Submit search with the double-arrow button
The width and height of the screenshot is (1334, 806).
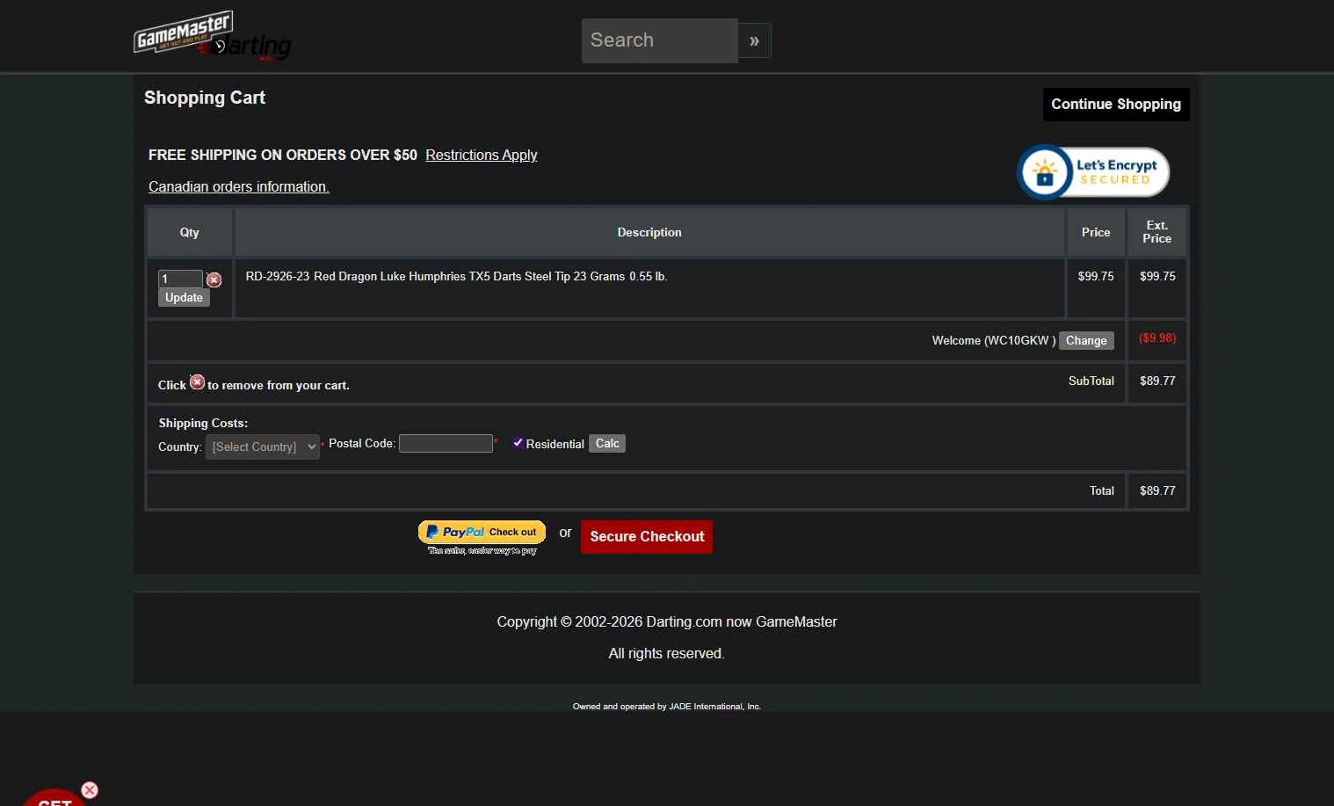[754, 40]
